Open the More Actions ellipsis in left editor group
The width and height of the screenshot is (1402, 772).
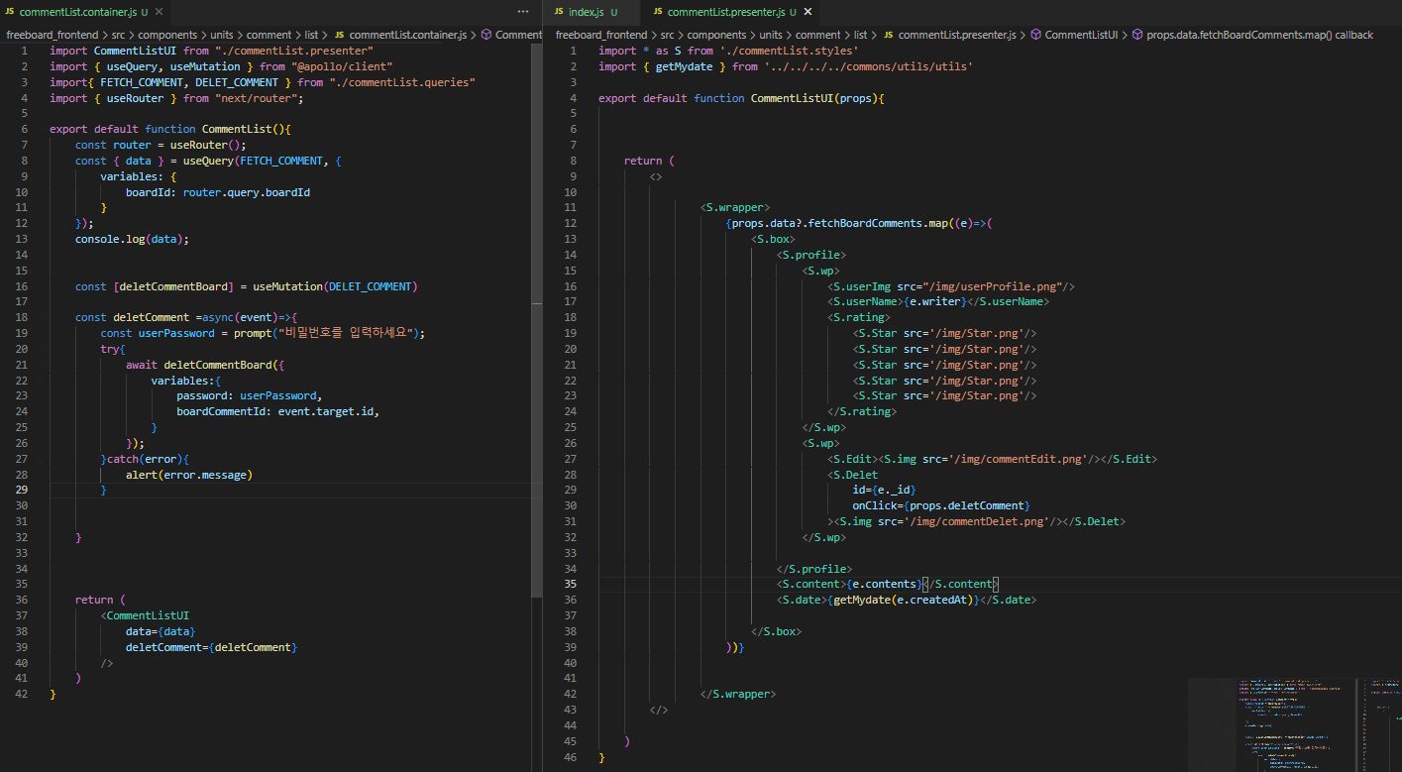pyautogui.click(x=523, y=12)
